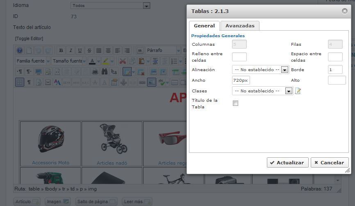The width and height of the screenshot is (355, 206).
Task: Open table cell properties icon
Action: [x=163, y=72]
